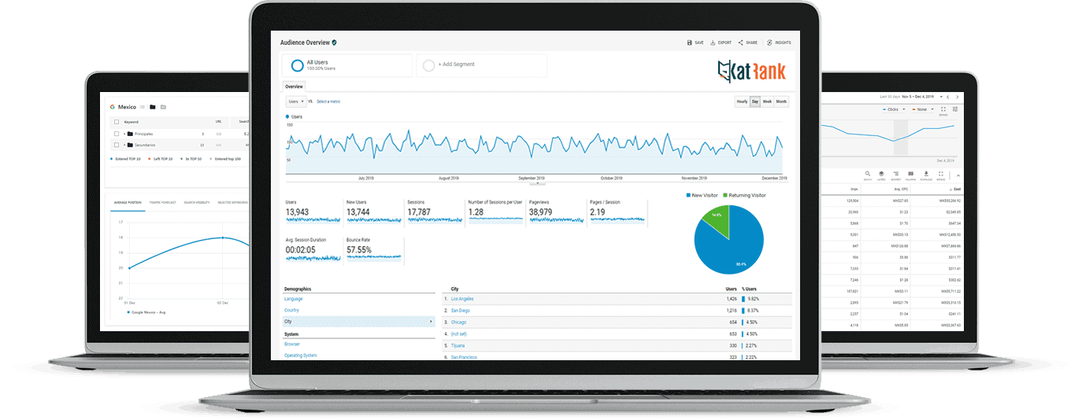
Task: Go to the next date range
Action: [x=958, y=97]
